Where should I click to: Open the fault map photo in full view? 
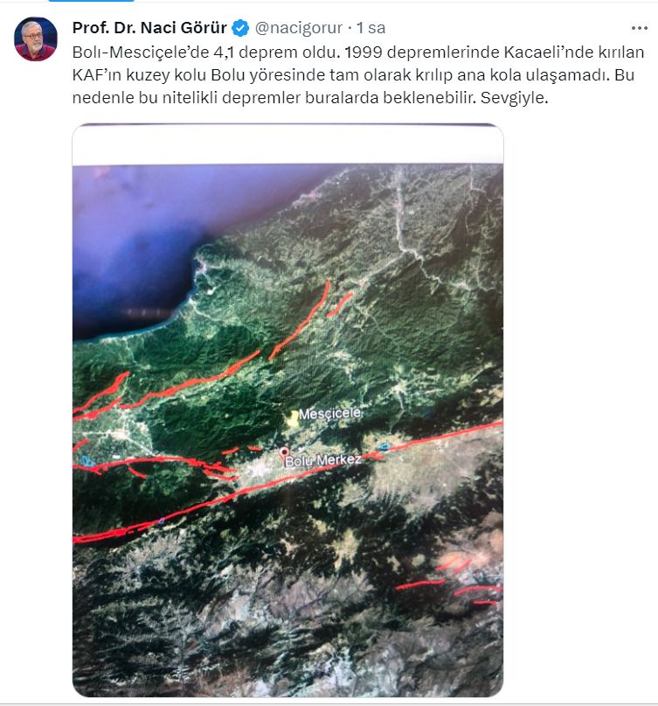[x=287, y=410]
